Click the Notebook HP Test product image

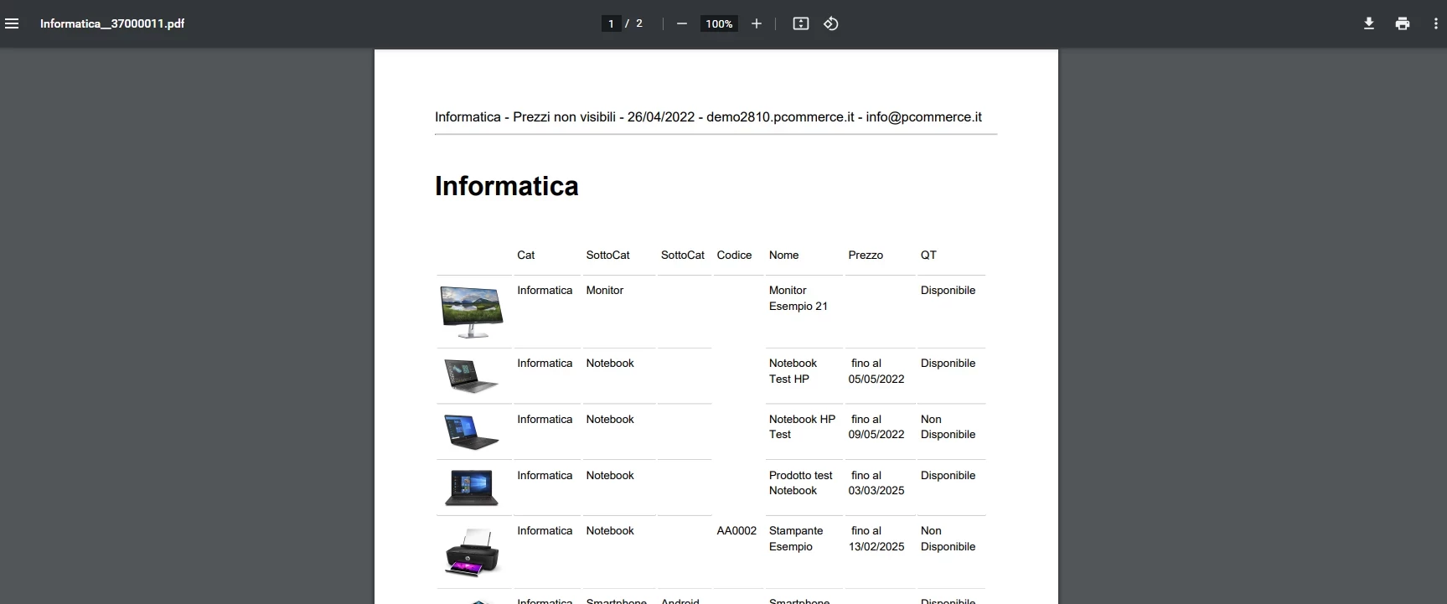click(471, 431)
